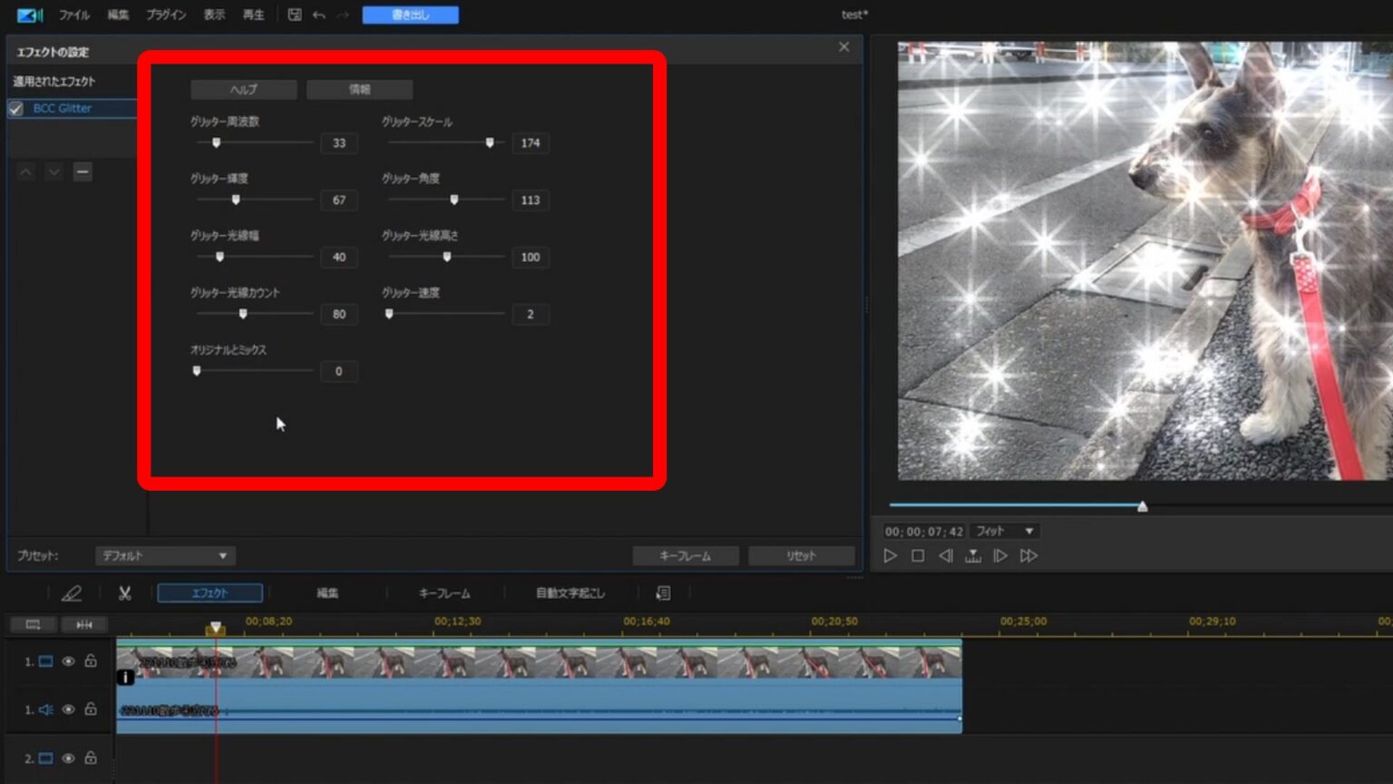
Task: Click the move effect down chevron
Action: coord(54,171)
